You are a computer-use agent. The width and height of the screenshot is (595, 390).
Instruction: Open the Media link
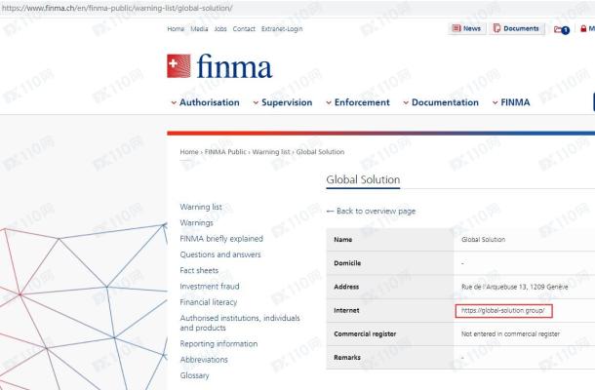point(199,29)
